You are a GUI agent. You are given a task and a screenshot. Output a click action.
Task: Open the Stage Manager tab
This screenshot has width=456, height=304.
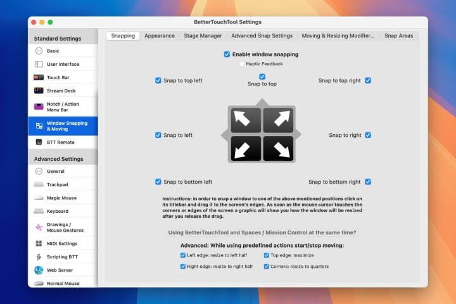click(x=203, y=36)
